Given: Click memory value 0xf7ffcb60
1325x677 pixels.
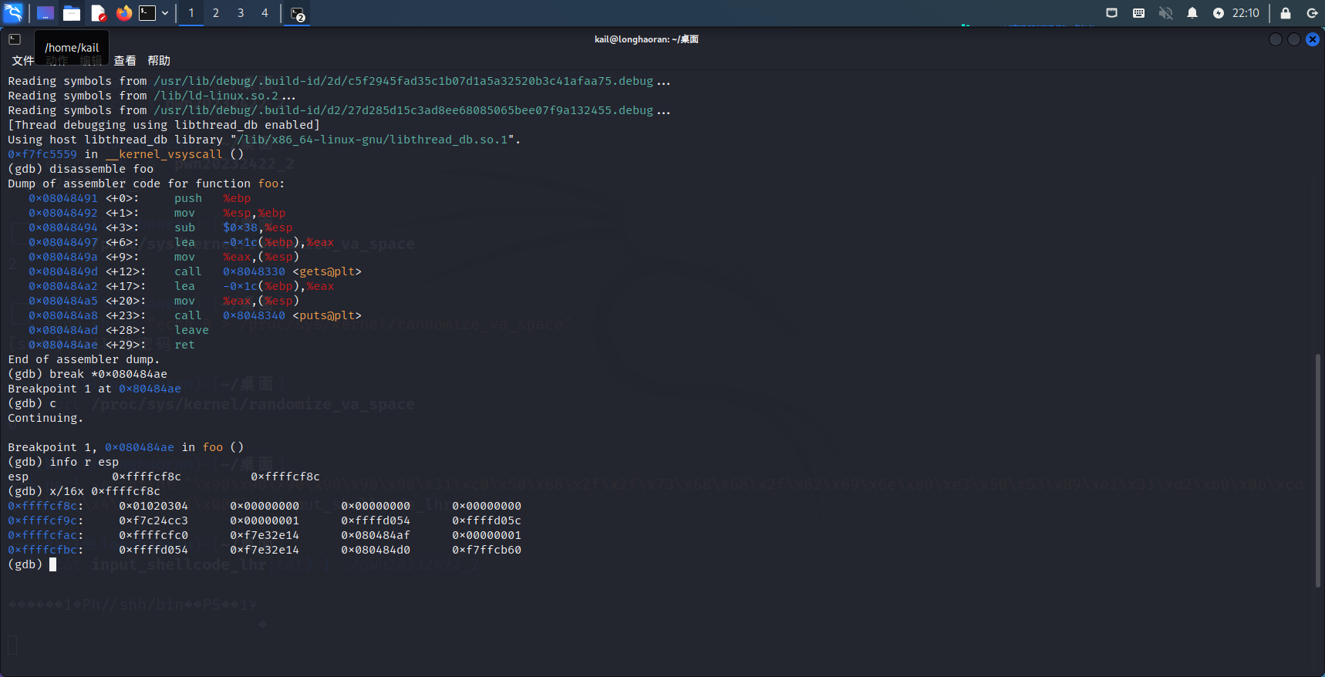Looking at the screenshot, I should 487,550.
